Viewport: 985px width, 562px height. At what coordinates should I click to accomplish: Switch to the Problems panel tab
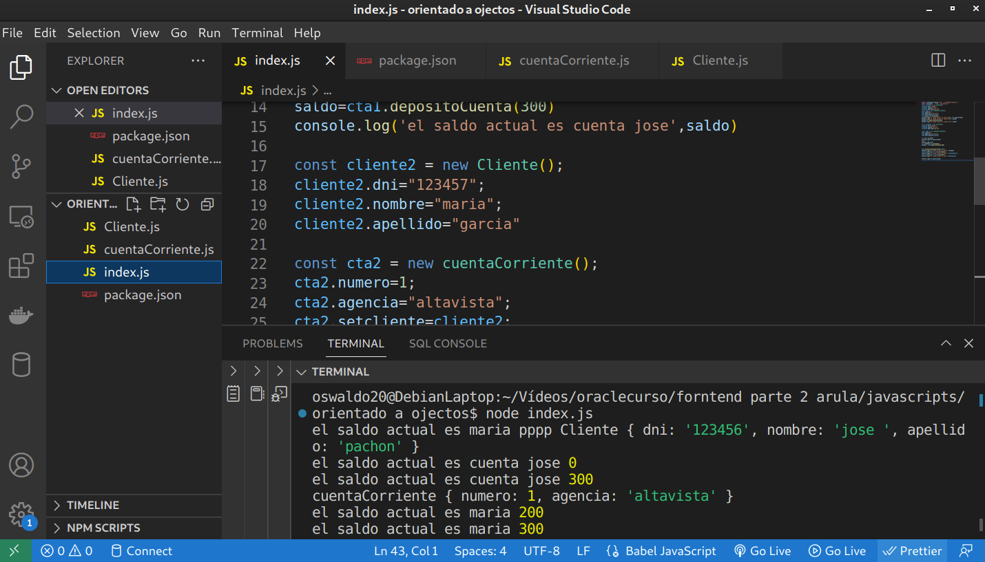tap(273, 343)
